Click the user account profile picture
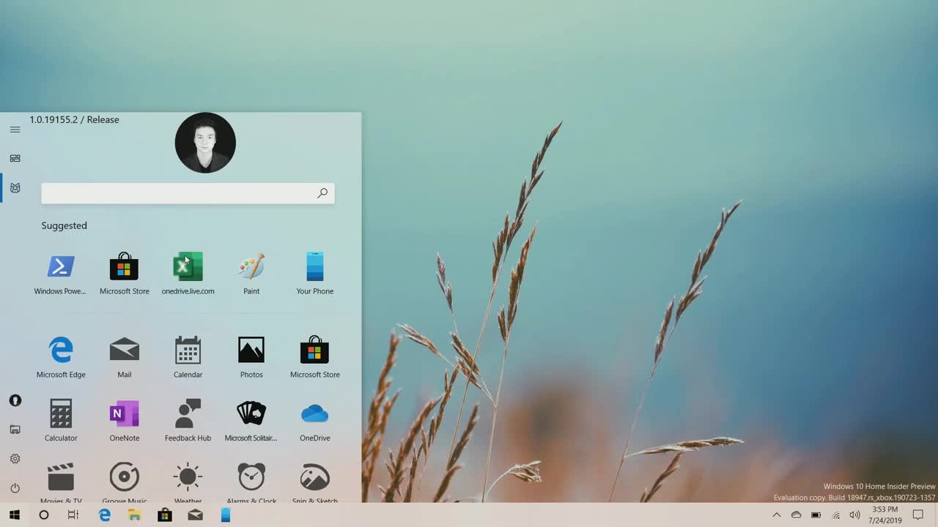This screenshot has width=938, height=527. pyautogui.click(x=205, y=143)
